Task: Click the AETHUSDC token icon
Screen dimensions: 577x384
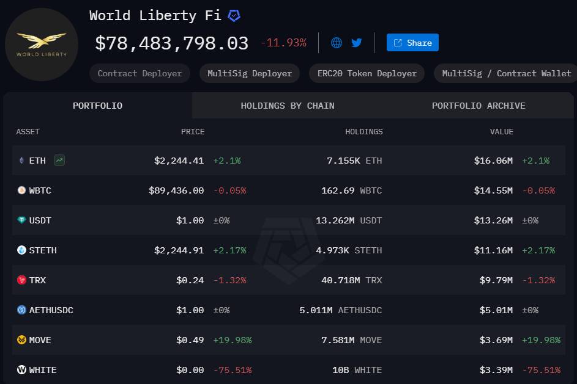Action: tap(21, 310)
